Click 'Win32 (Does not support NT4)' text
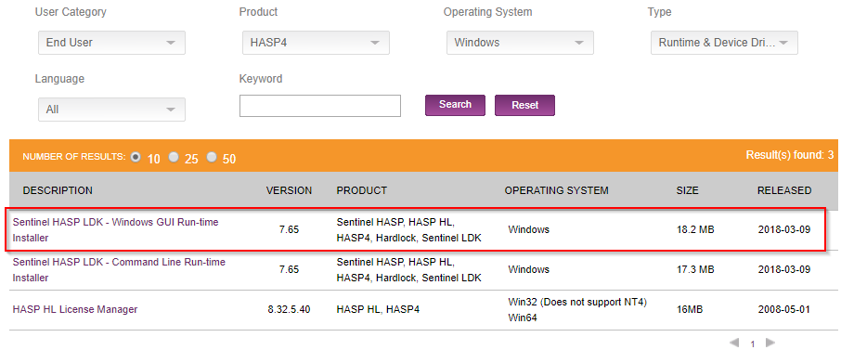 tap(577, 302)
